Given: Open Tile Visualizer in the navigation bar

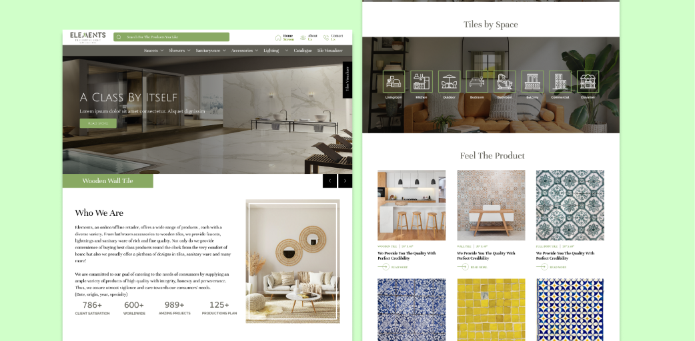Looking at the screenshot, I should (x=329, y=51).
